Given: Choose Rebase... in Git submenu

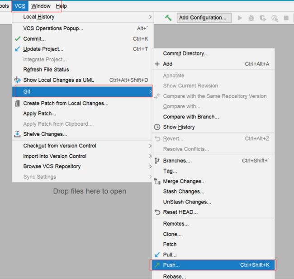Looking at the screenshot, I should click(x=213, y=276).
